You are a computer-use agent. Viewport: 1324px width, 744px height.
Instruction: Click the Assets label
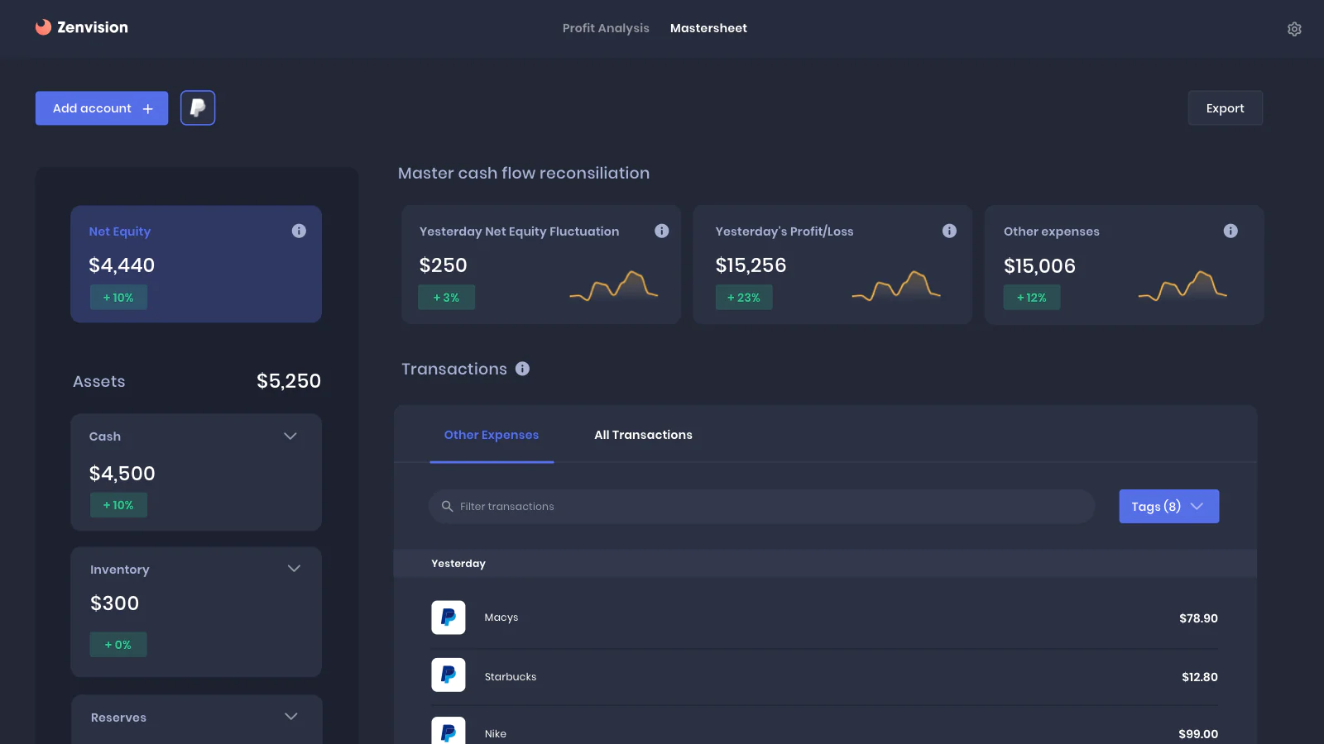point(99,381)
